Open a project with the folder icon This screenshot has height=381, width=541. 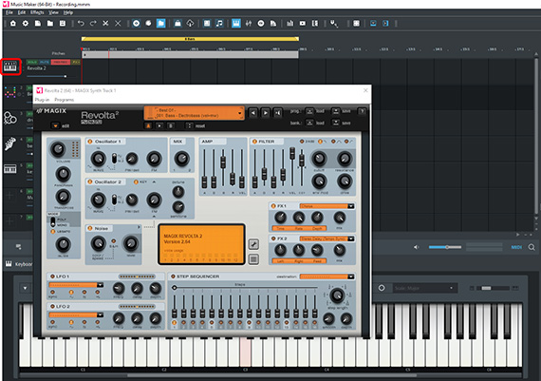coord(50,24)
